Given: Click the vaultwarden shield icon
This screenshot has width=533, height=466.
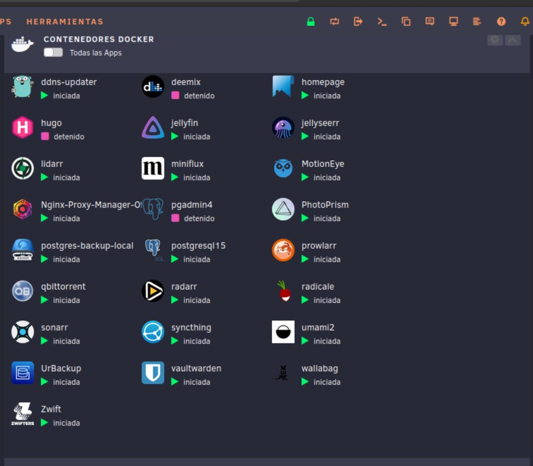Looking at the screenshot, I should (x=153, y=373).
